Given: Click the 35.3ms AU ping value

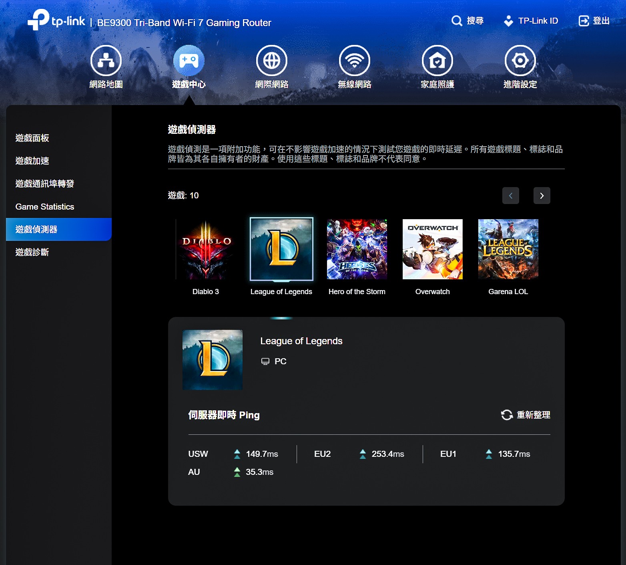Looking at the screenshot, I should coord(260,472).
